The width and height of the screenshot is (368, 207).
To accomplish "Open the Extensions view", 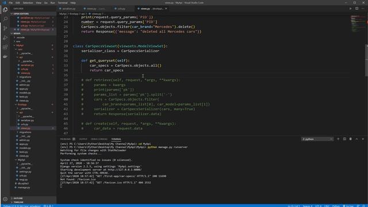I will [x=5, y=47].
